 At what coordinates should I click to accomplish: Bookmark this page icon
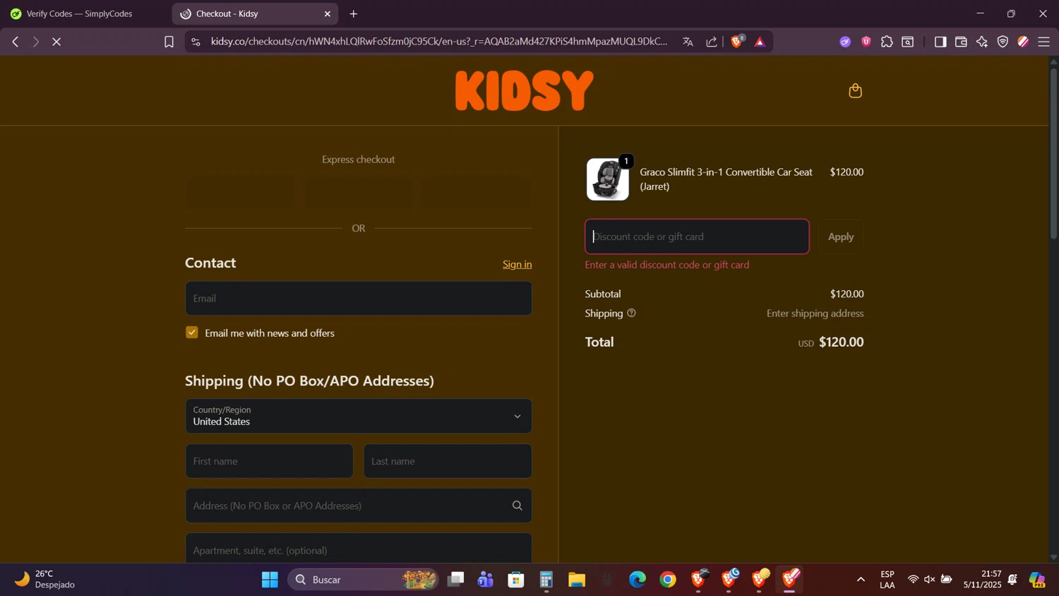click(x=169, y=42)
